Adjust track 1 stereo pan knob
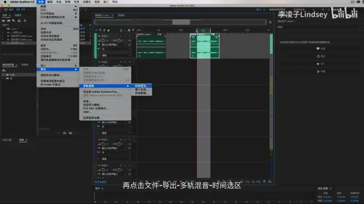This screenshot has width=364, height=204. pyautogui.click(x=119, y=41)
